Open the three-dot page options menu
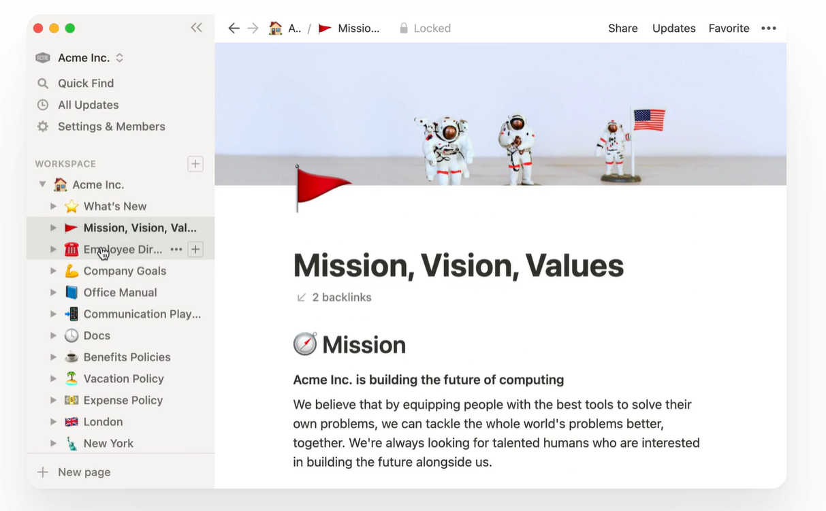 tap(769, 28)
